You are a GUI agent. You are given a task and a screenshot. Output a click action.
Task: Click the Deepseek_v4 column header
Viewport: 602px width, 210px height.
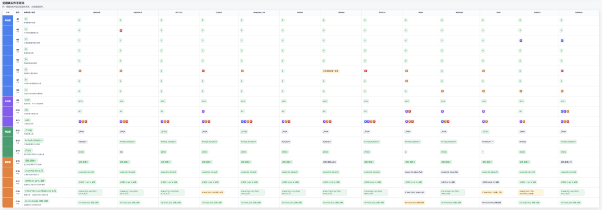[259, 12]
